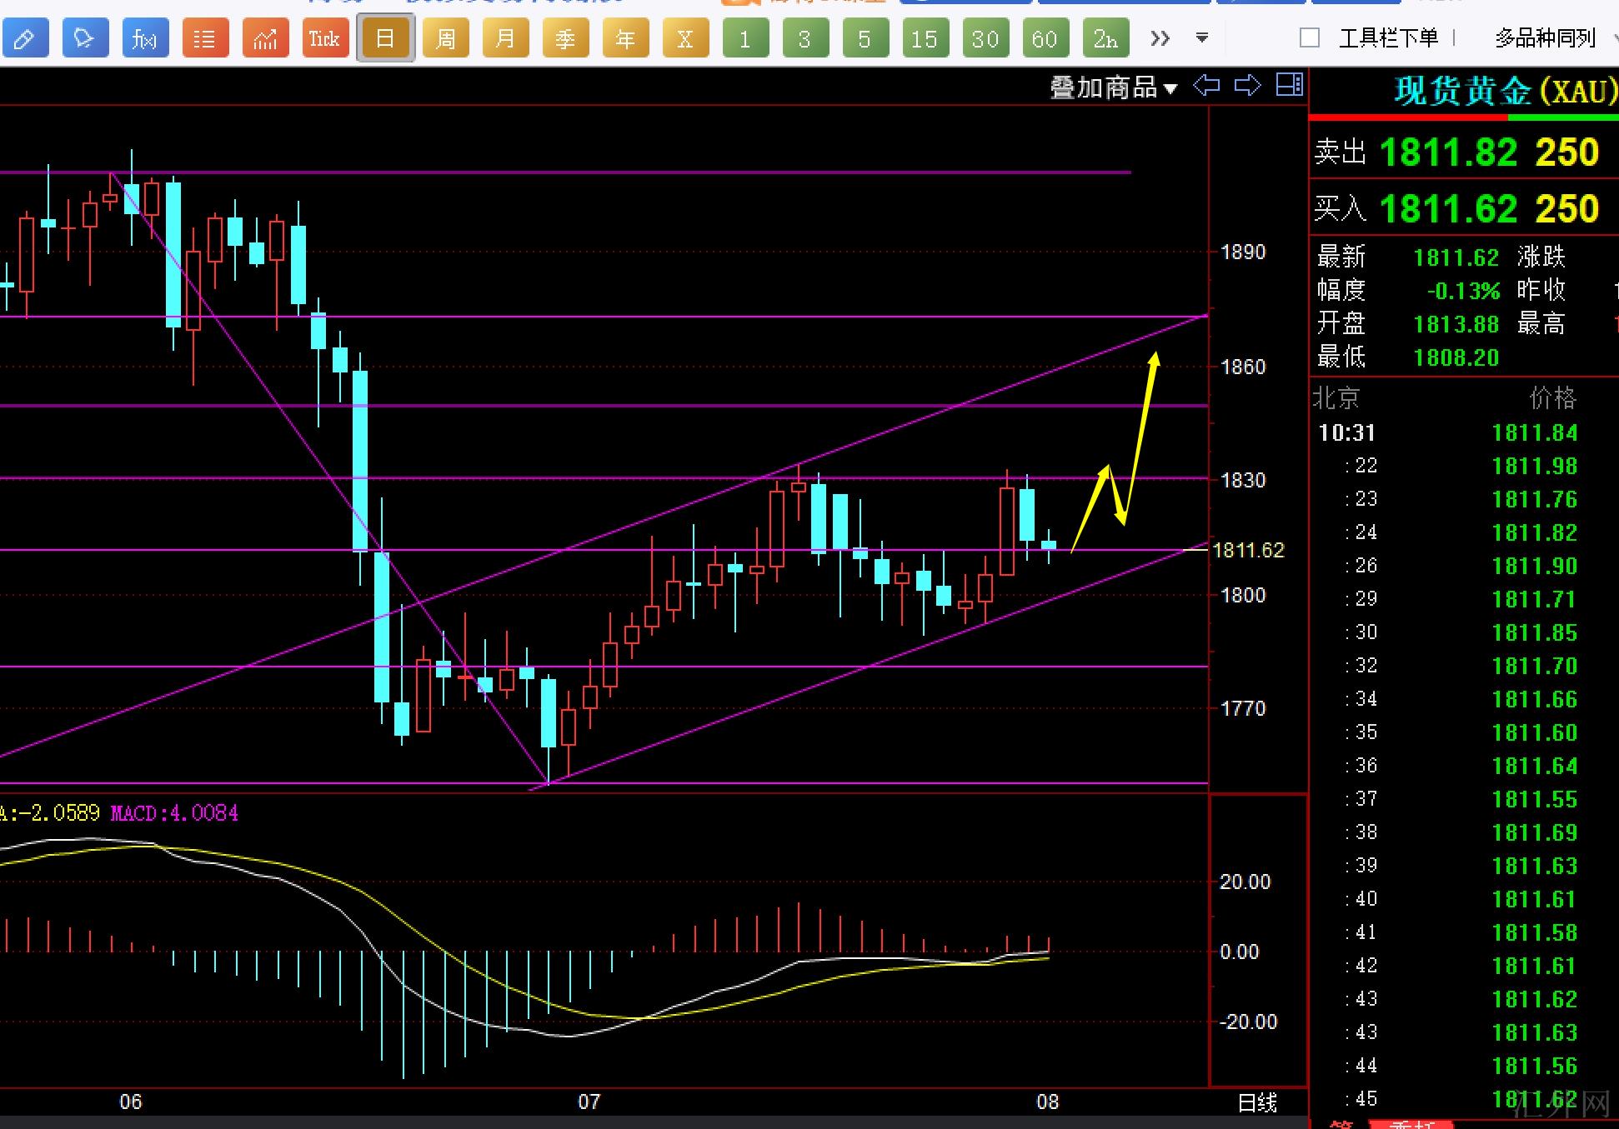Click the list view icon
The image size is (1619, 1129).
click(x=204, y=38)
